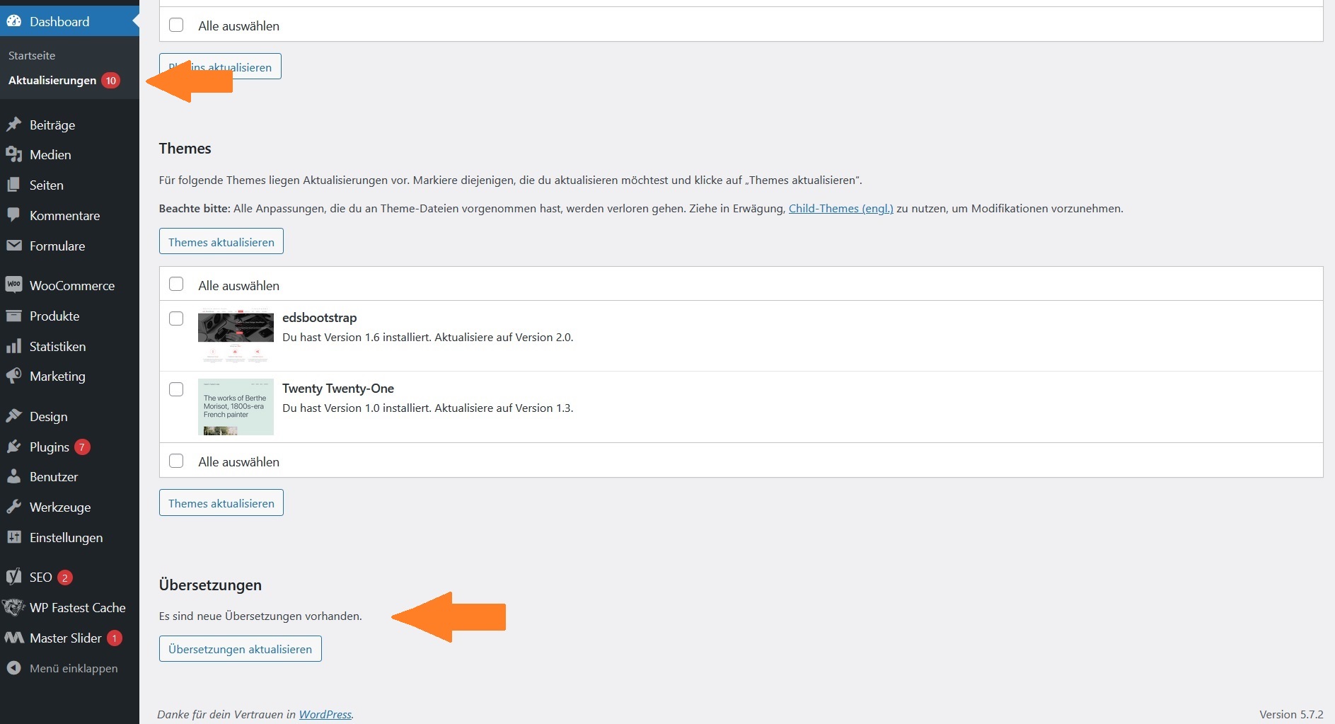Click the edsbootstrap theme name

(320, 317)
